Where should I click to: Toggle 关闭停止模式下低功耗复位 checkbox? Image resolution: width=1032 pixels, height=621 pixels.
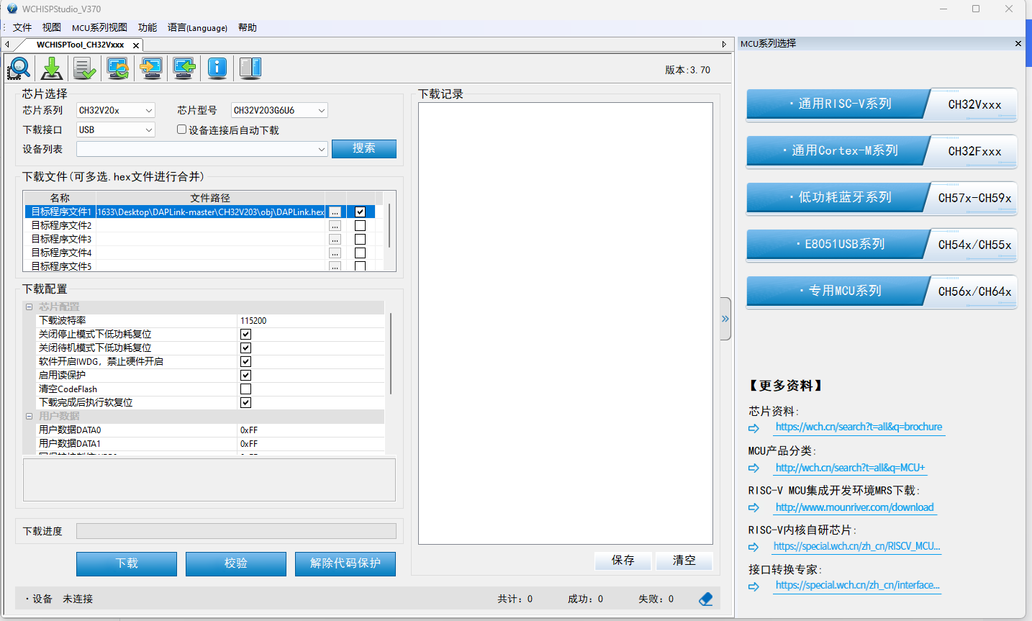[x=245, y=334]
